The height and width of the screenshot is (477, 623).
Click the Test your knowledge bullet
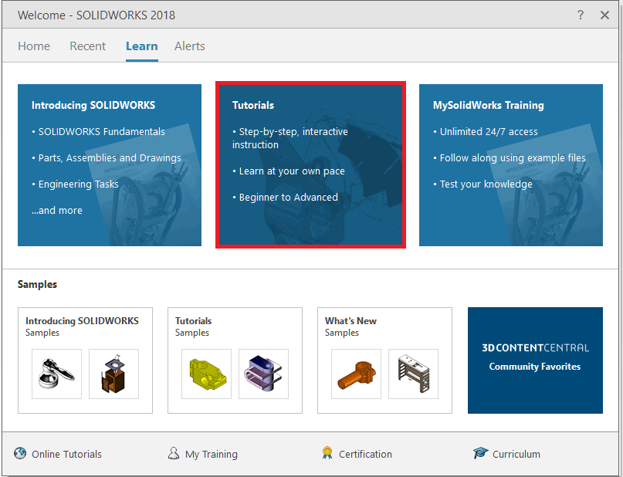click(482, 184)
